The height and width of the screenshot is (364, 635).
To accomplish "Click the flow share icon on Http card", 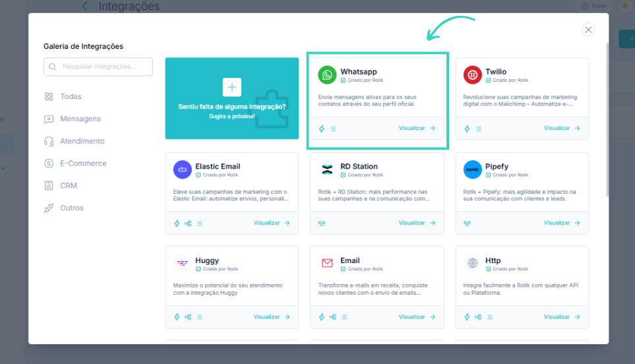I will [478, 317].
